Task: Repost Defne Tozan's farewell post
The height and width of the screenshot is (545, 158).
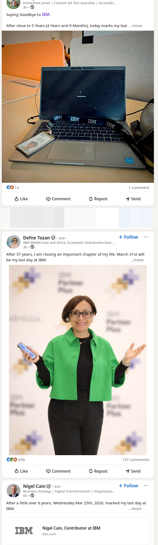Action: tap(98, 471)
